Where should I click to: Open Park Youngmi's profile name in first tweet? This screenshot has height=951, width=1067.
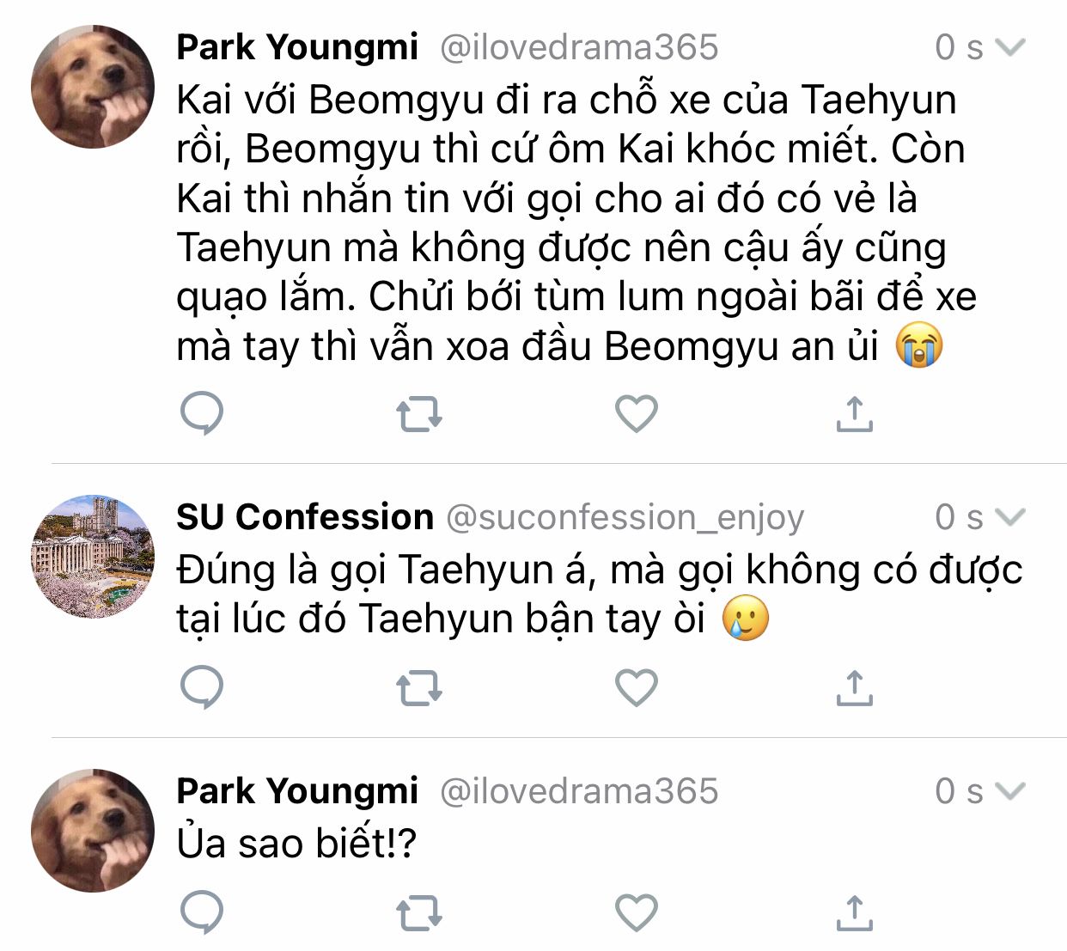coord(297,46)
